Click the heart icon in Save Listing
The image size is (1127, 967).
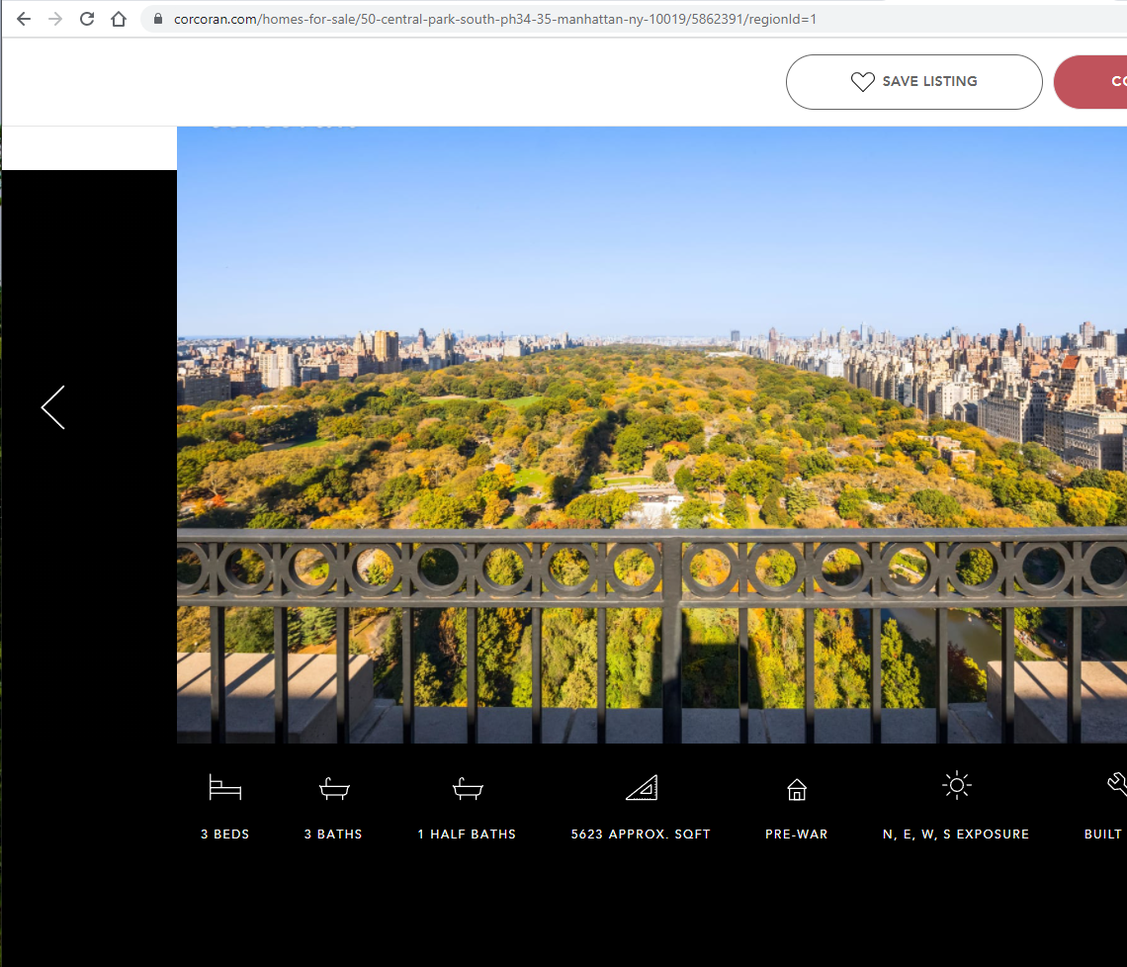pos(862,82)
